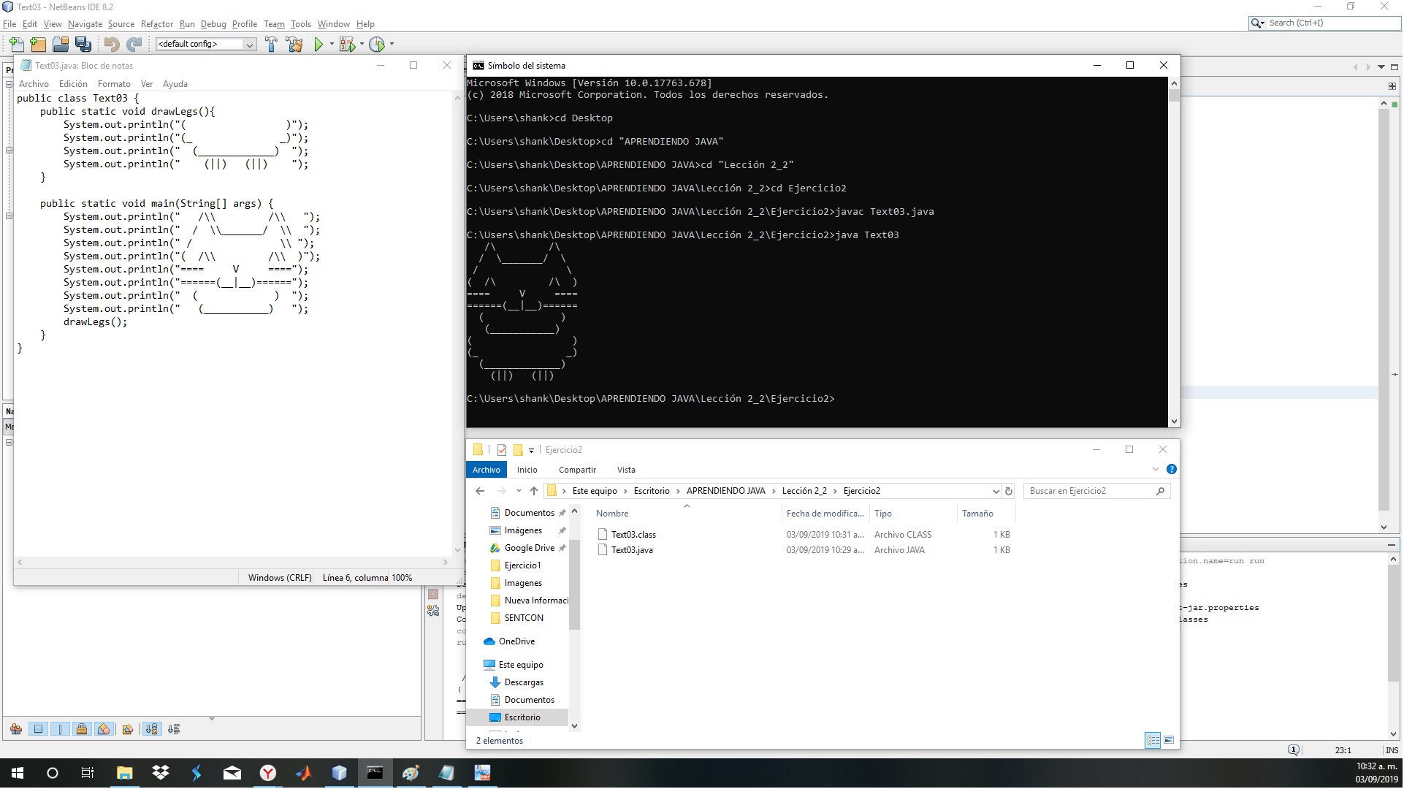Open Explorer help with the question mark button
The width and height of the screenshot is (1404, 789).
pos(1172,469)
